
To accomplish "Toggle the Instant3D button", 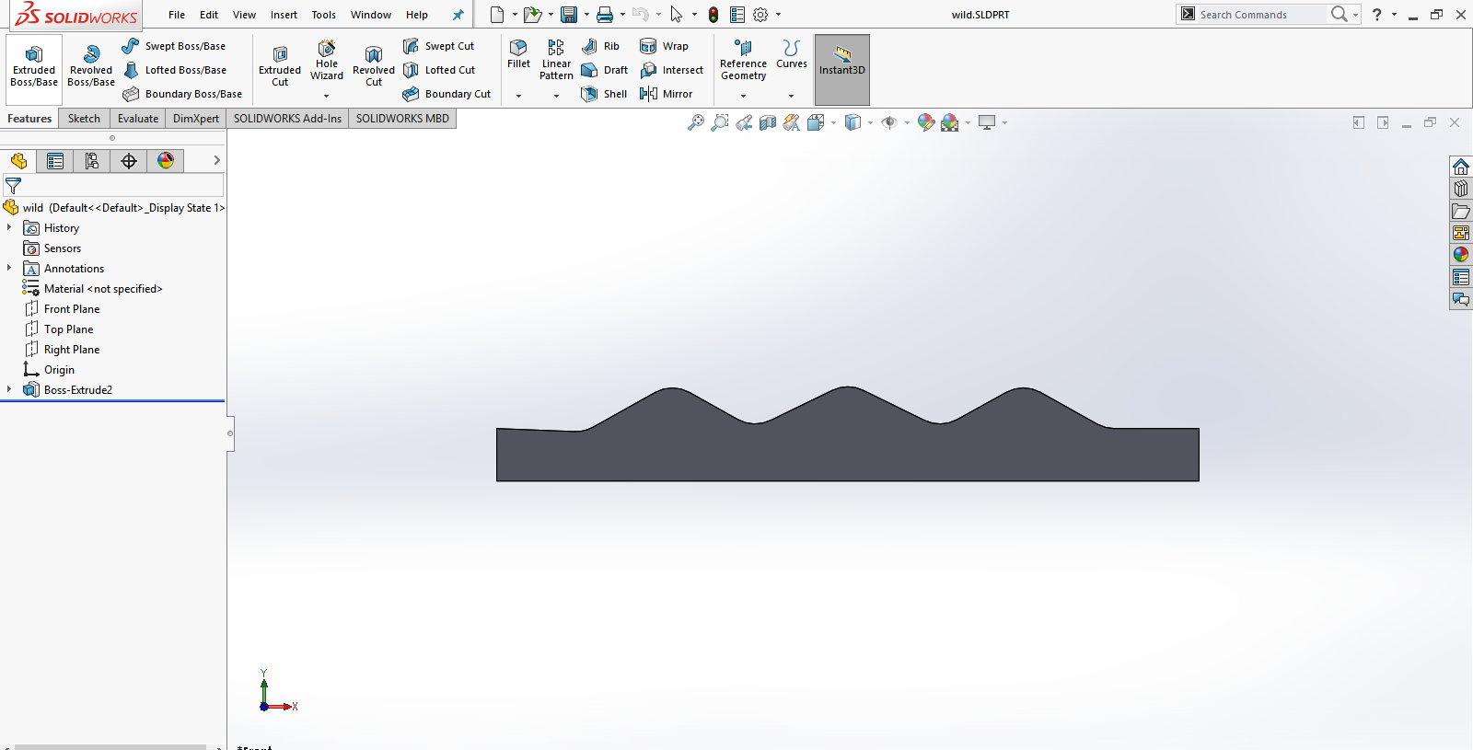I will tap(841, 70).
